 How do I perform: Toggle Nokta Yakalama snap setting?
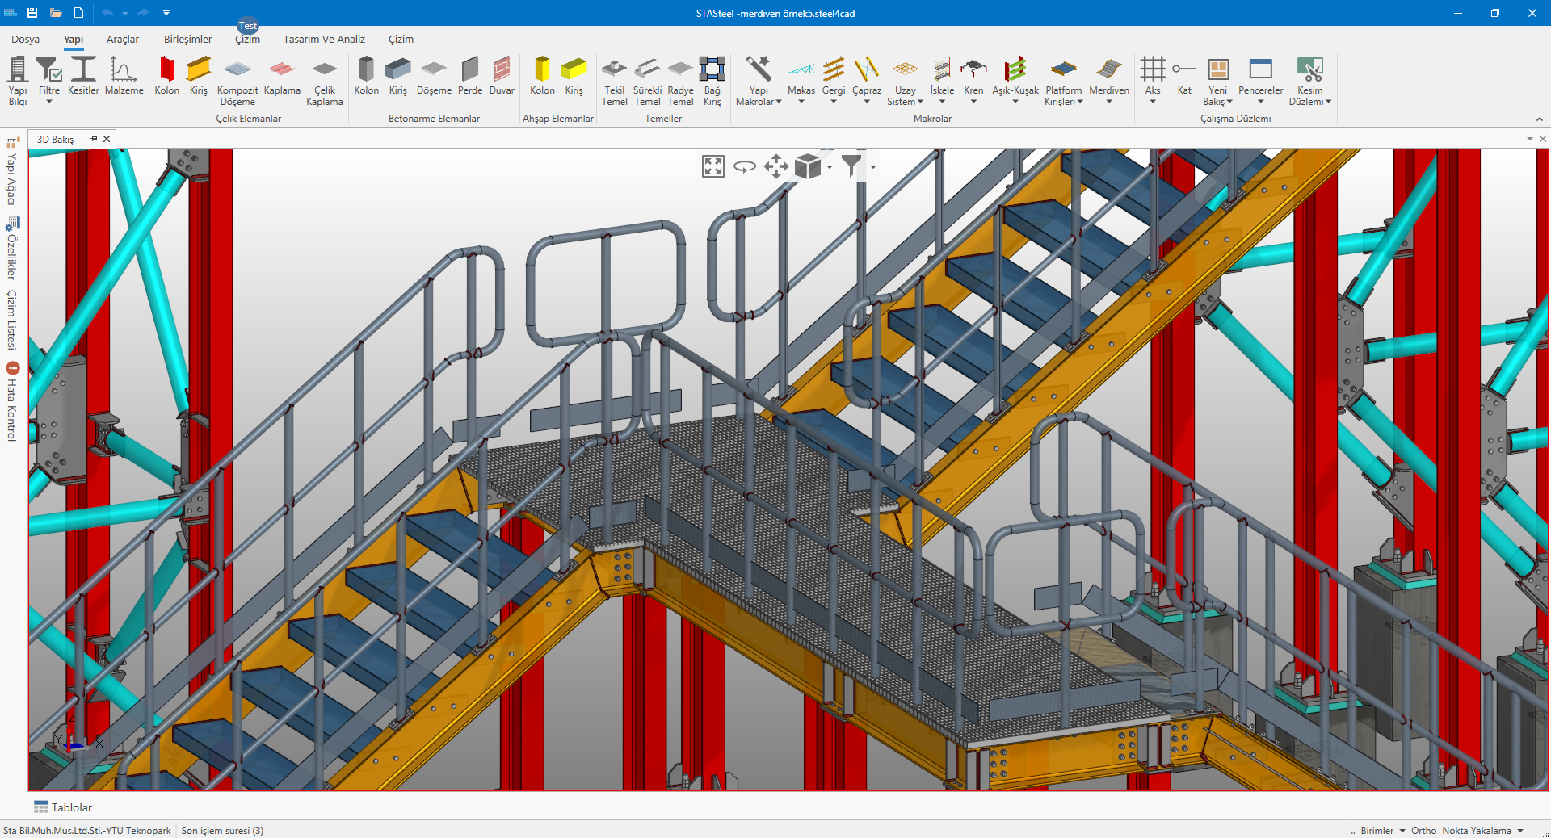pyautogui.click(x=1476, y=830)
